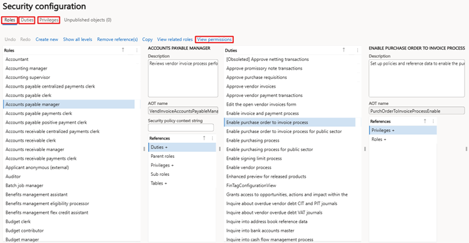Switch to the Privileges tab
The image size is (469, 243).
49,20
